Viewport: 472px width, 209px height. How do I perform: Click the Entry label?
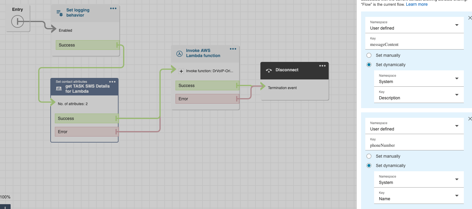pyautogui.click(x=18, y=9)
